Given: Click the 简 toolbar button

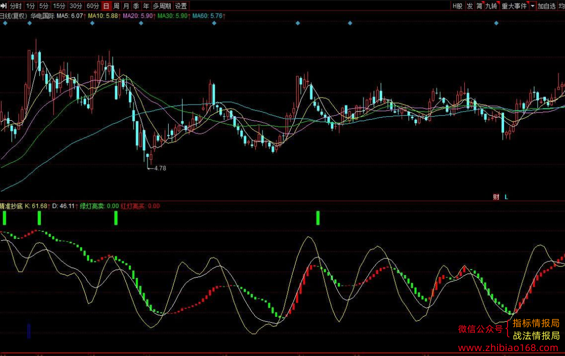Looking at the screenshot, I should coord(479,6).
